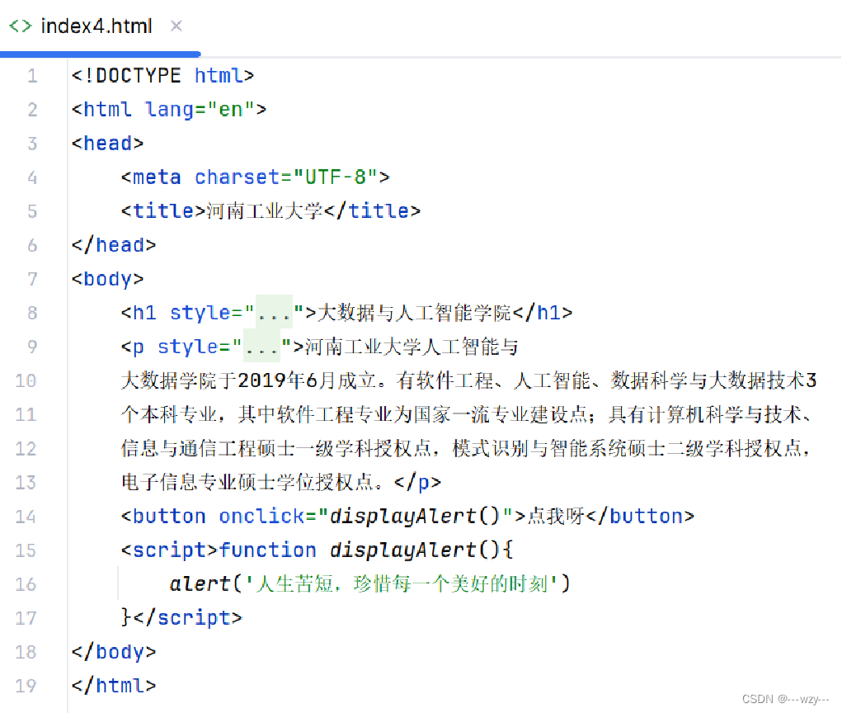Click the closing </title> tag

pos(372,210)
